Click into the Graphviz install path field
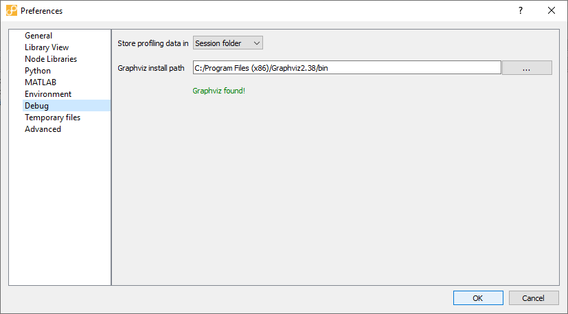 coord(346,67)
